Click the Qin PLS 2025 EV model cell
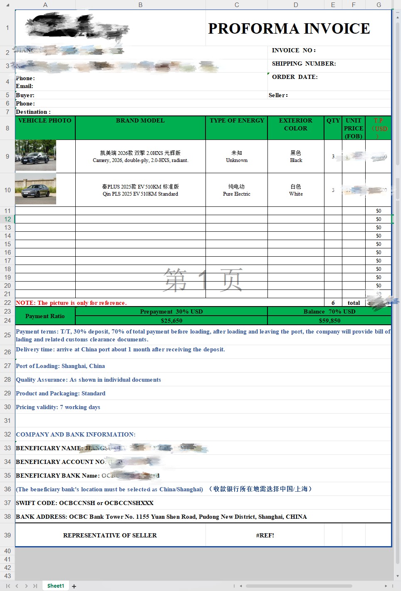 pos(140,190)
